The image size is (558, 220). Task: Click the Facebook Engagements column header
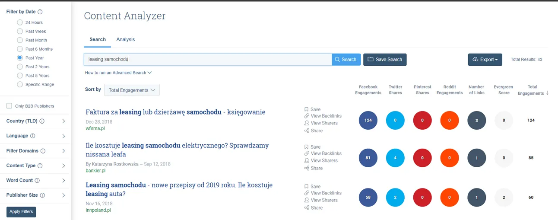368,90
